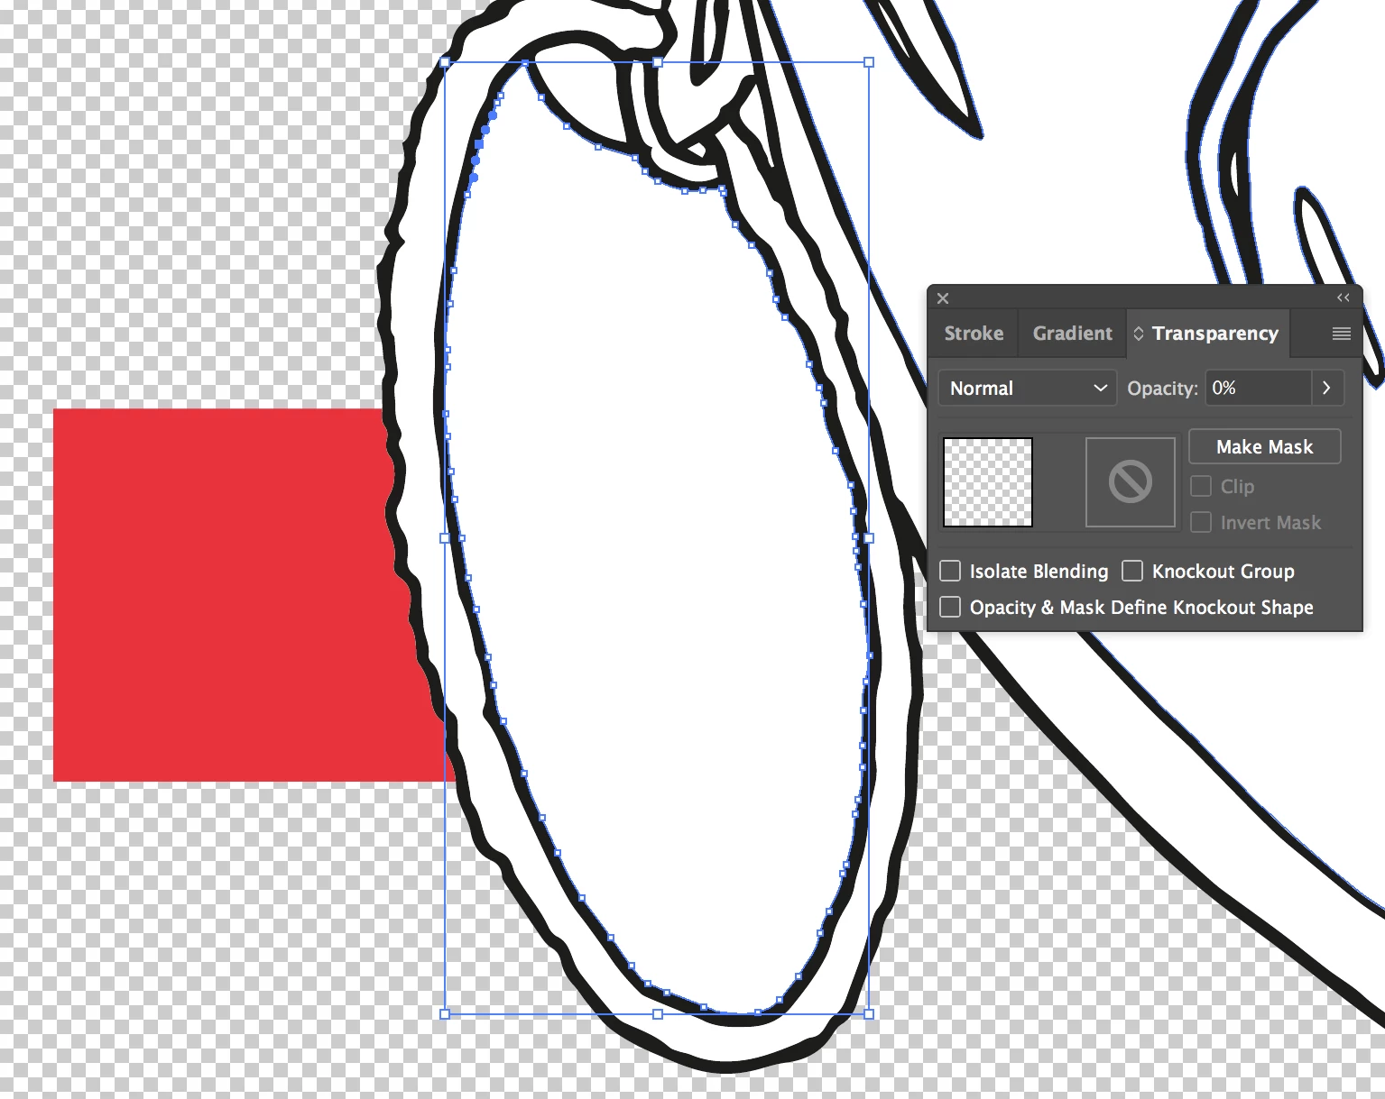Toggle the Invert Mask checkbox
Screen dimensions: 1385x1099
click(x=1201, y=522)
